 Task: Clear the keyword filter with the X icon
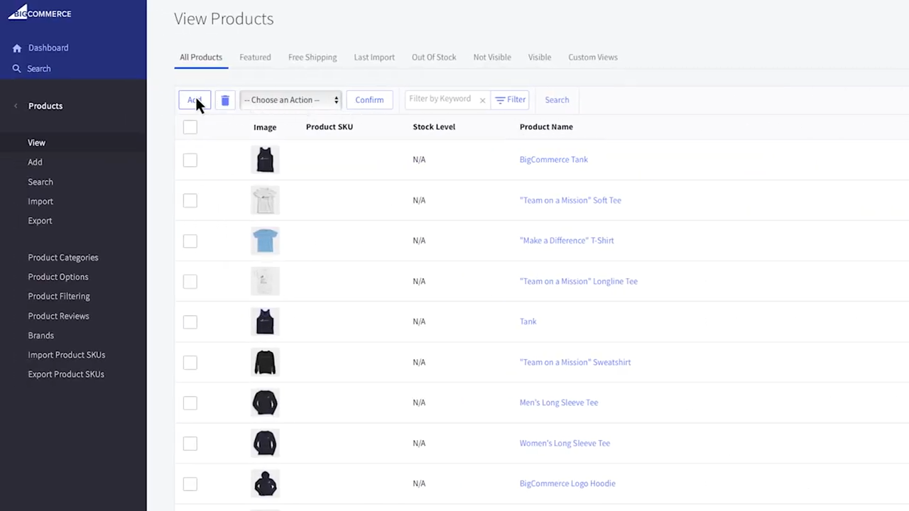pyautogui.click(x=482, y=99)
